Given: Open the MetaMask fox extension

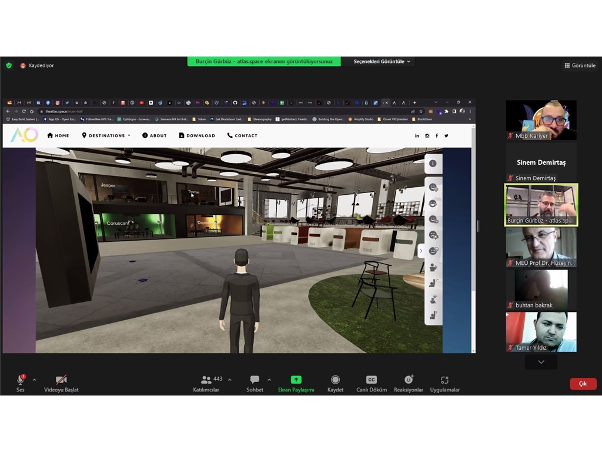Looking at the screenshot, I should click(x=430, y=111).
